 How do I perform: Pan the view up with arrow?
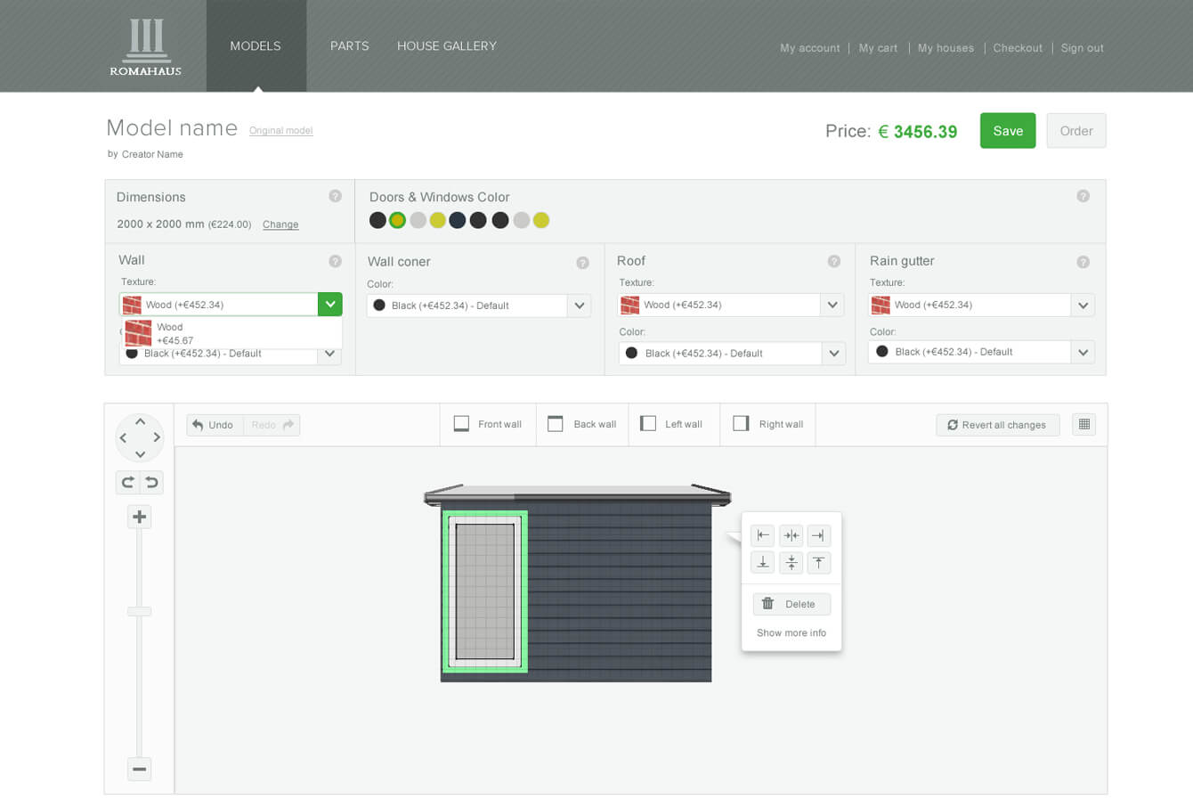pos(140,421)
